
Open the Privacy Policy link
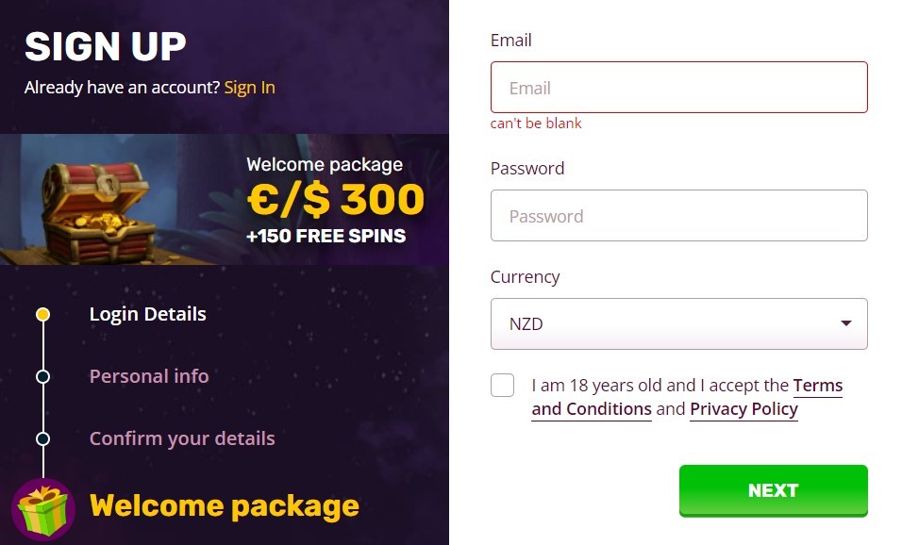[743, 409]
